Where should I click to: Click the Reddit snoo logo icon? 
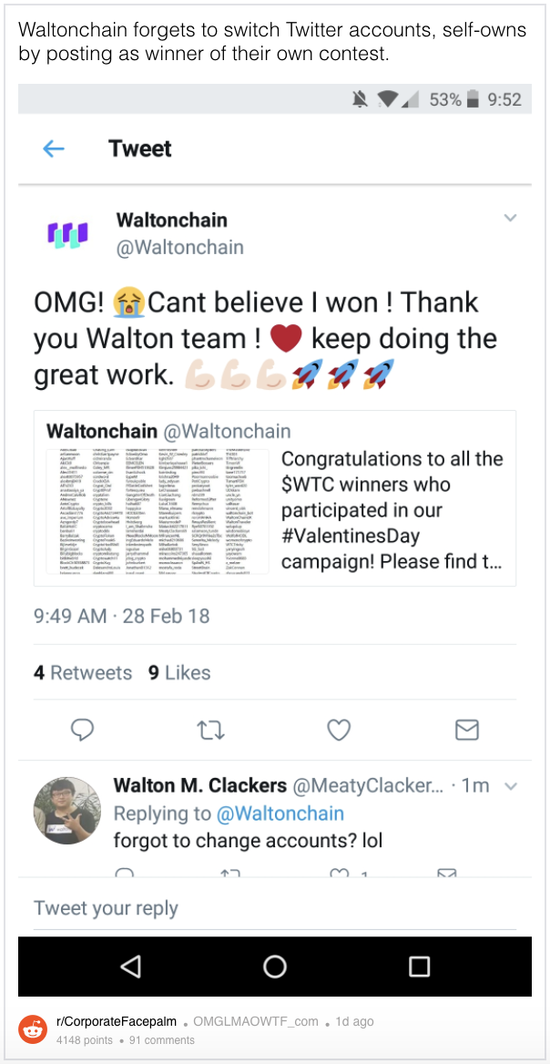[x=33, y=1028]
